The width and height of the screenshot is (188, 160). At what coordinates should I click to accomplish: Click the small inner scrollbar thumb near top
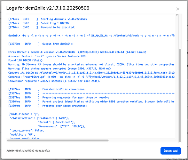[176, 15]
